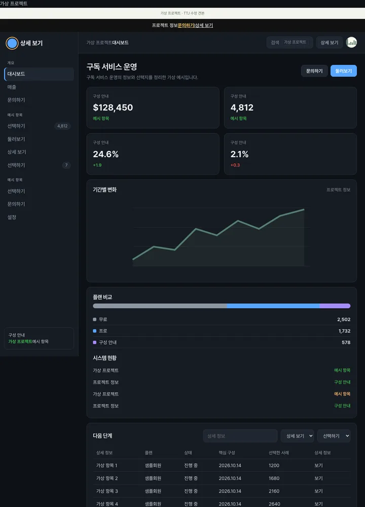Click the 상세 보기 button beside the search box
Image resolution: width=365 pixels, height=507 pixels.
pyautogui.click(x=330, y=43)
